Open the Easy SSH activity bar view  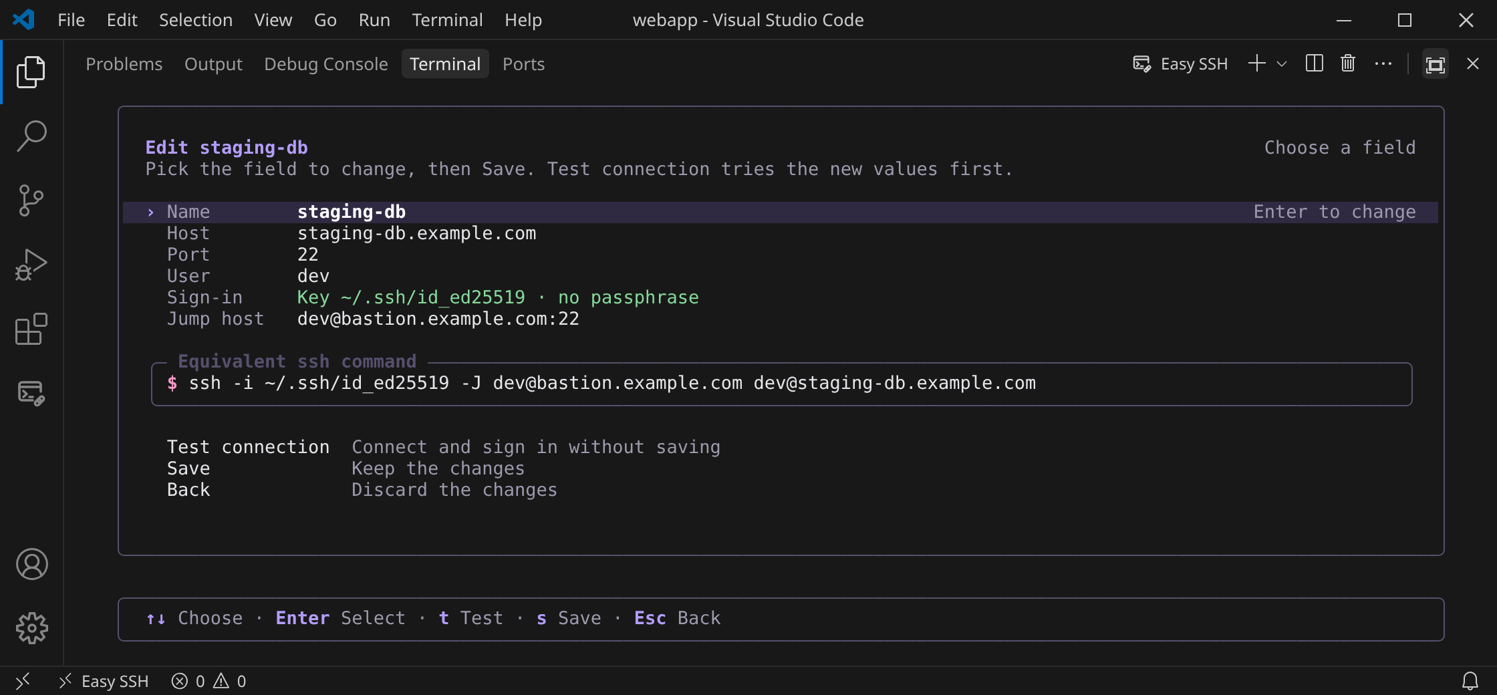pos(31,393)
